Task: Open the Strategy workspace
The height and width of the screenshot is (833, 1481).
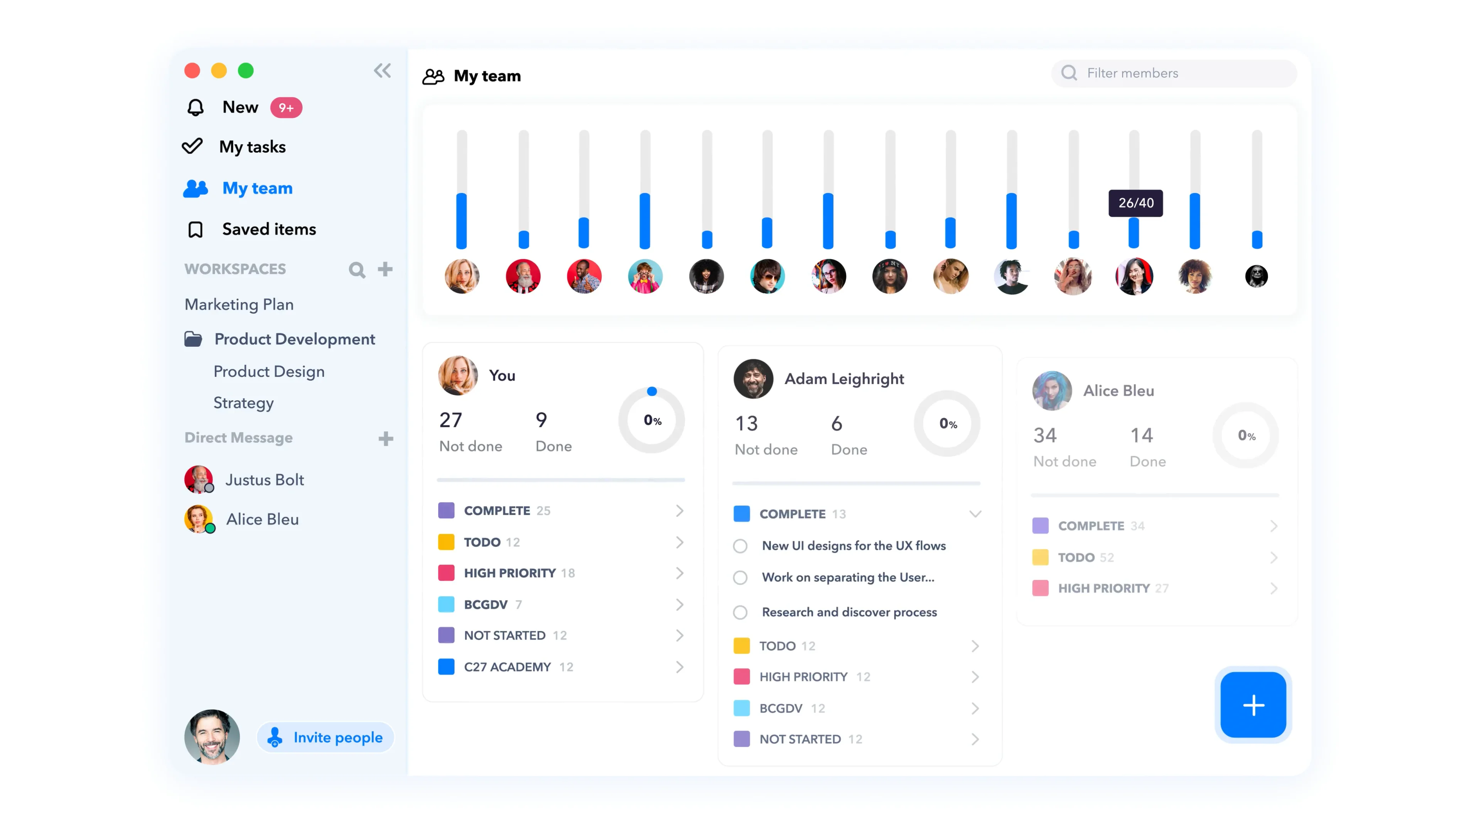Action: 243,403
